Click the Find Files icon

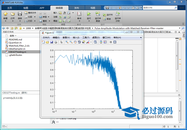[x=26, y=12]
